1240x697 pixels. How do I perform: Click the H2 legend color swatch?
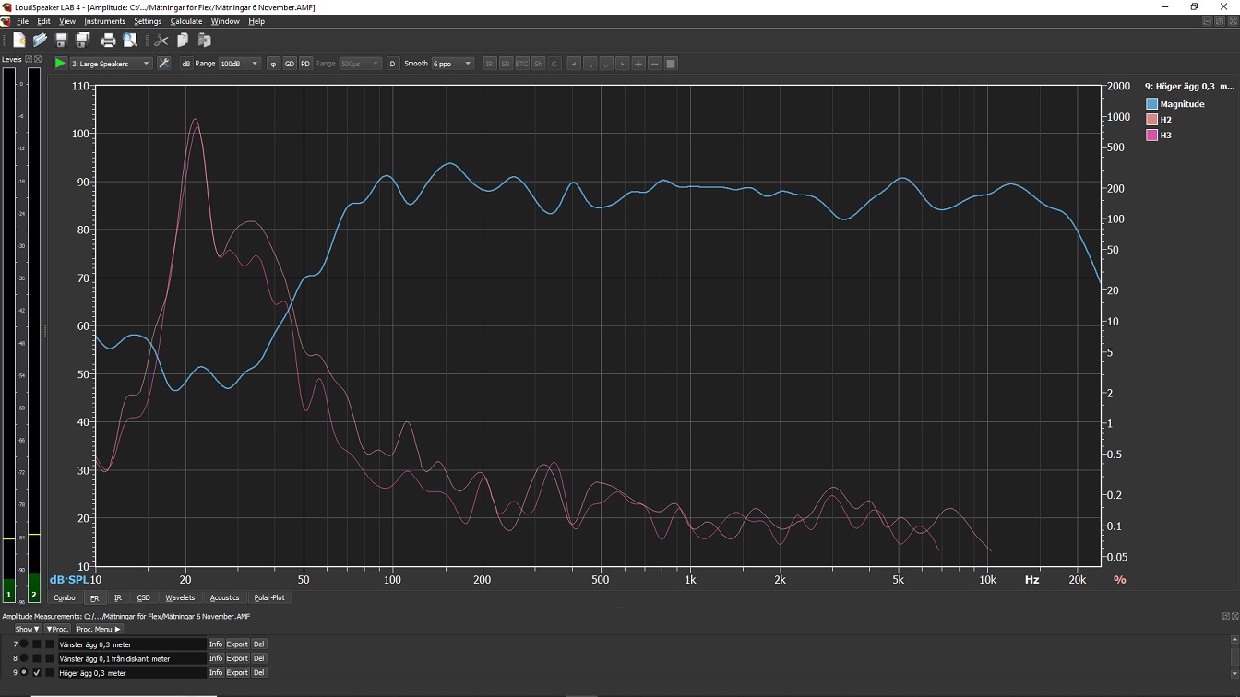pyautogui.click(x=1151, y=120)
